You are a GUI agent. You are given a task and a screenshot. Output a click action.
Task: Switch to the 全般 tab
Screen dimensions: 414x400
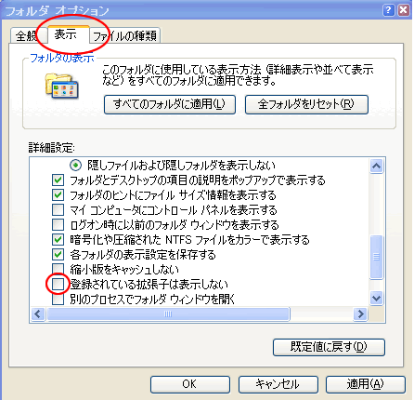pos(27,35)
